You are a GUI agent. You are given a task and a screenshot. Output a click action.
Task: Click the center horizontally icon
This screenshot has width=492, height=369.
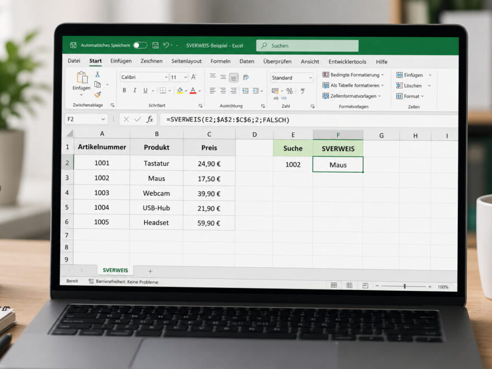pyautogui.click(x=223, y=91)
